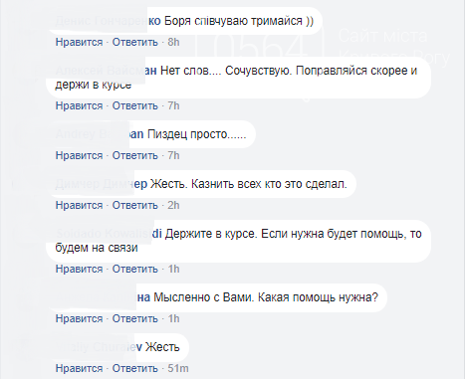The image size is (465, 379).
Task: Open the 51m comment timestamp
Action: coord(178,368)
